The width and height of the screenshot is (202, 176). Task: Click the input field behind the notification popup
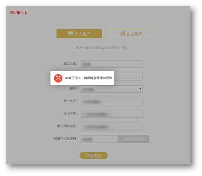tap(128, 77)
